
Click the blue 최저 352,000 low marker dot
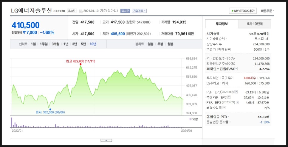[50, 109]
